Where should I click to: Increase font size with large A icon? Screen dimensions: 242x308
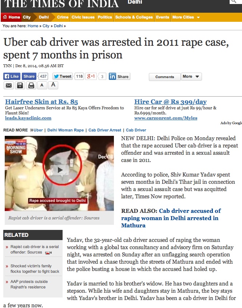click(x=53, y=85)
